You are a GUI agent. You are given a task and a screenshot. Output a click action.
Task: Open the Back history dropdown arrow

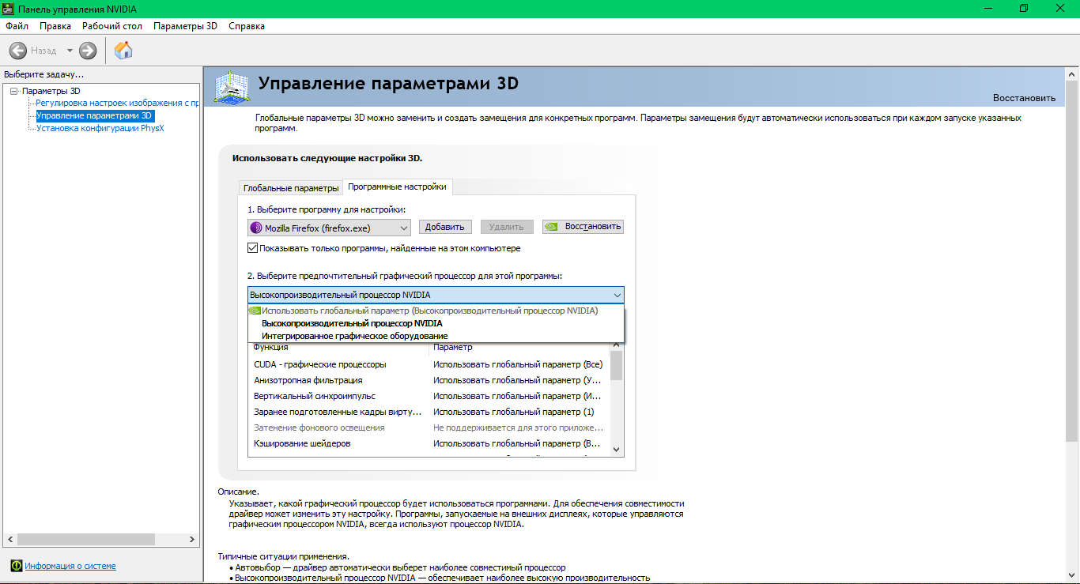tap(70, 51)
